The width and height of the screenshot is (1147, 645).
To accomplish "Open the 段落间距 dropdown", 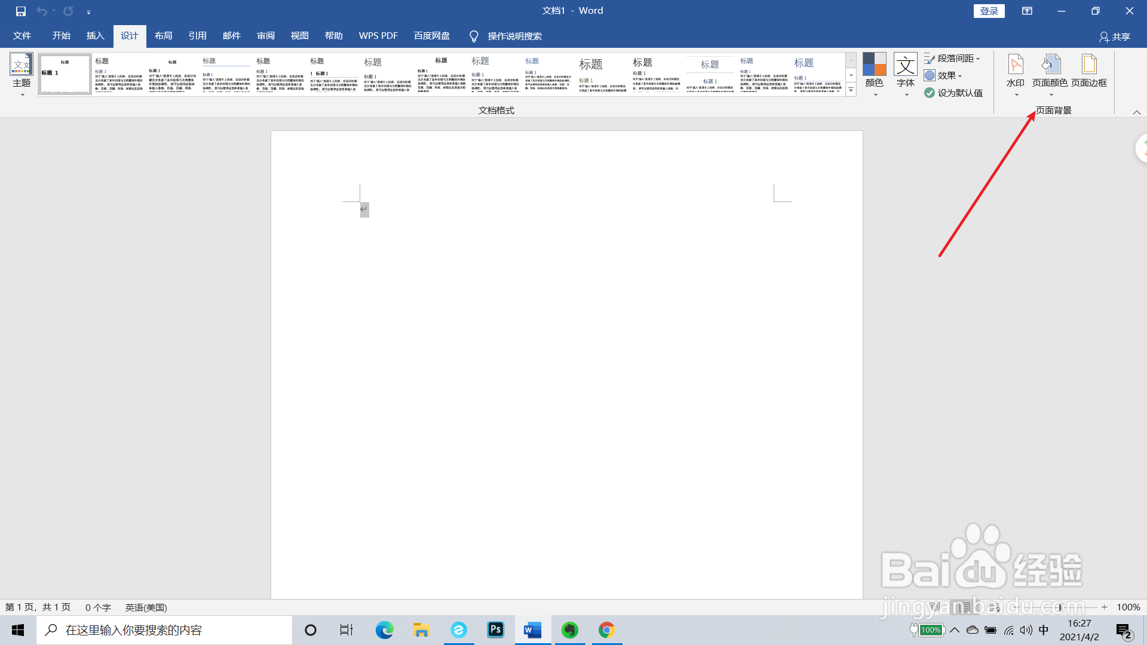I will pyautogui.click(x=952, y=59).
